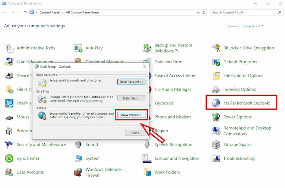Open the Speech Recognition microphone icon
Image resolution: width=285 pixels, height=188 pixels.
click(x=147, y=145)
